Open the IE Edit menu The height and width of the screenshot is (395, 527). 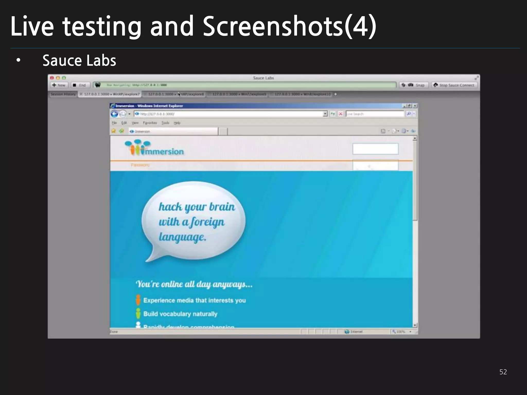[124, 123]
